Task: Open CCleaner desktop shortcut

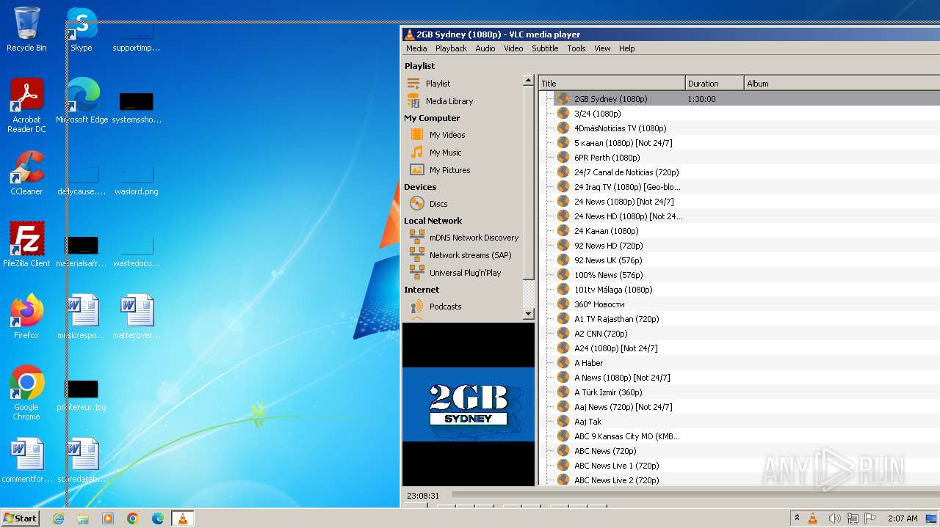Action: (x=26, y=173)
